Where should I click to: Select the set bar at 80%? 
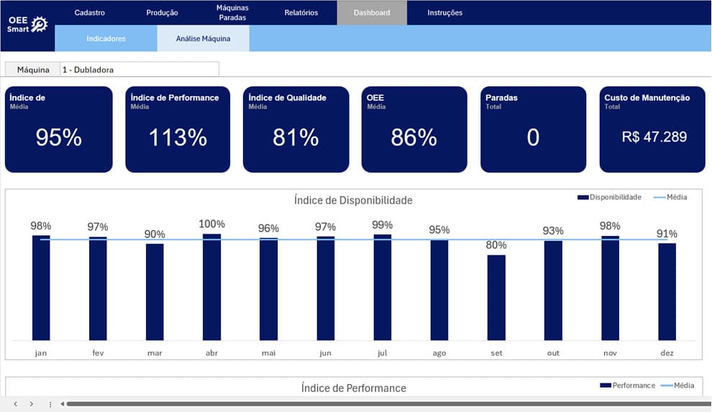tap(496, 298)
